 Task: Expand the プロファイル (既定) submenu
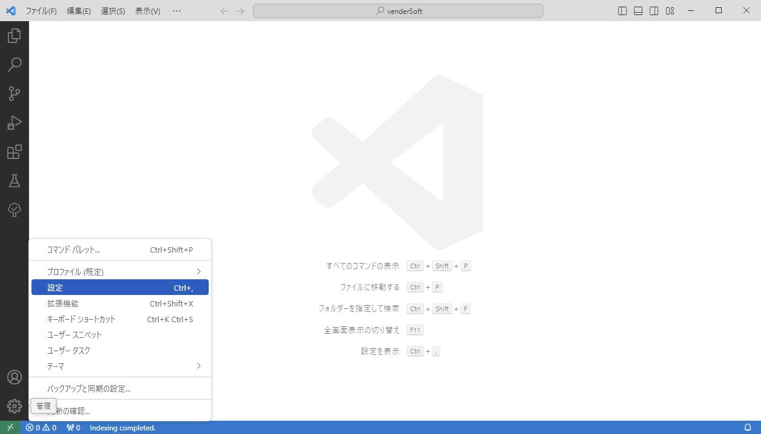tap(120, 271)
